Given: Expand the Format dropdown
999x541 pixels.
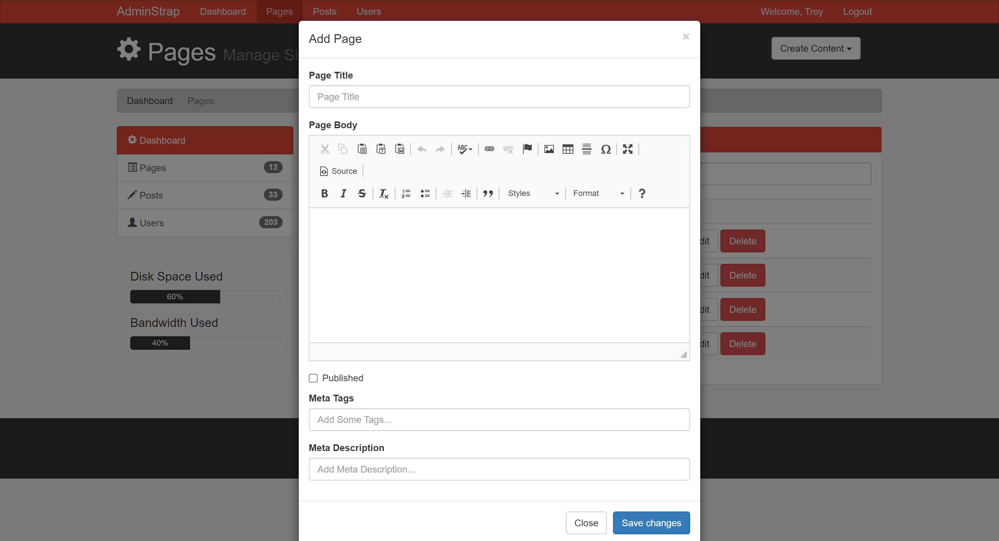Looking at the screenshot, I should (x=598, y=193).
